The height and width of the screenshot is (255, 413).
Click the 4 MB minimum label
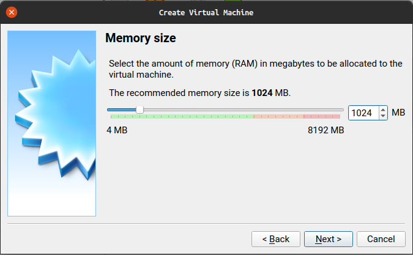click(117, 130)
